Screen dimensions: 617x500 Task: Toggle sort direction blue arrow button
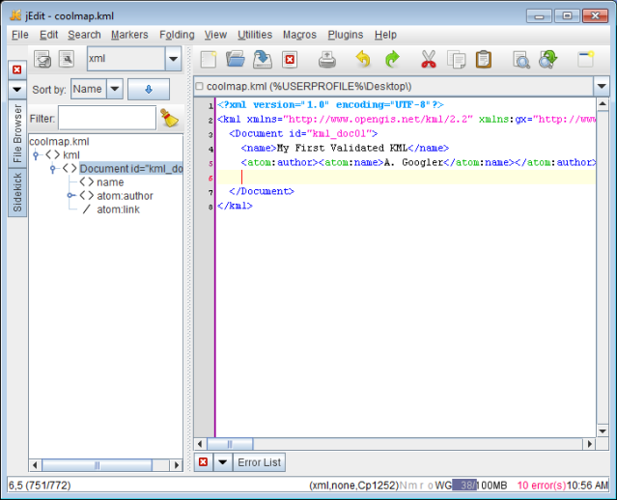point(149,90)
